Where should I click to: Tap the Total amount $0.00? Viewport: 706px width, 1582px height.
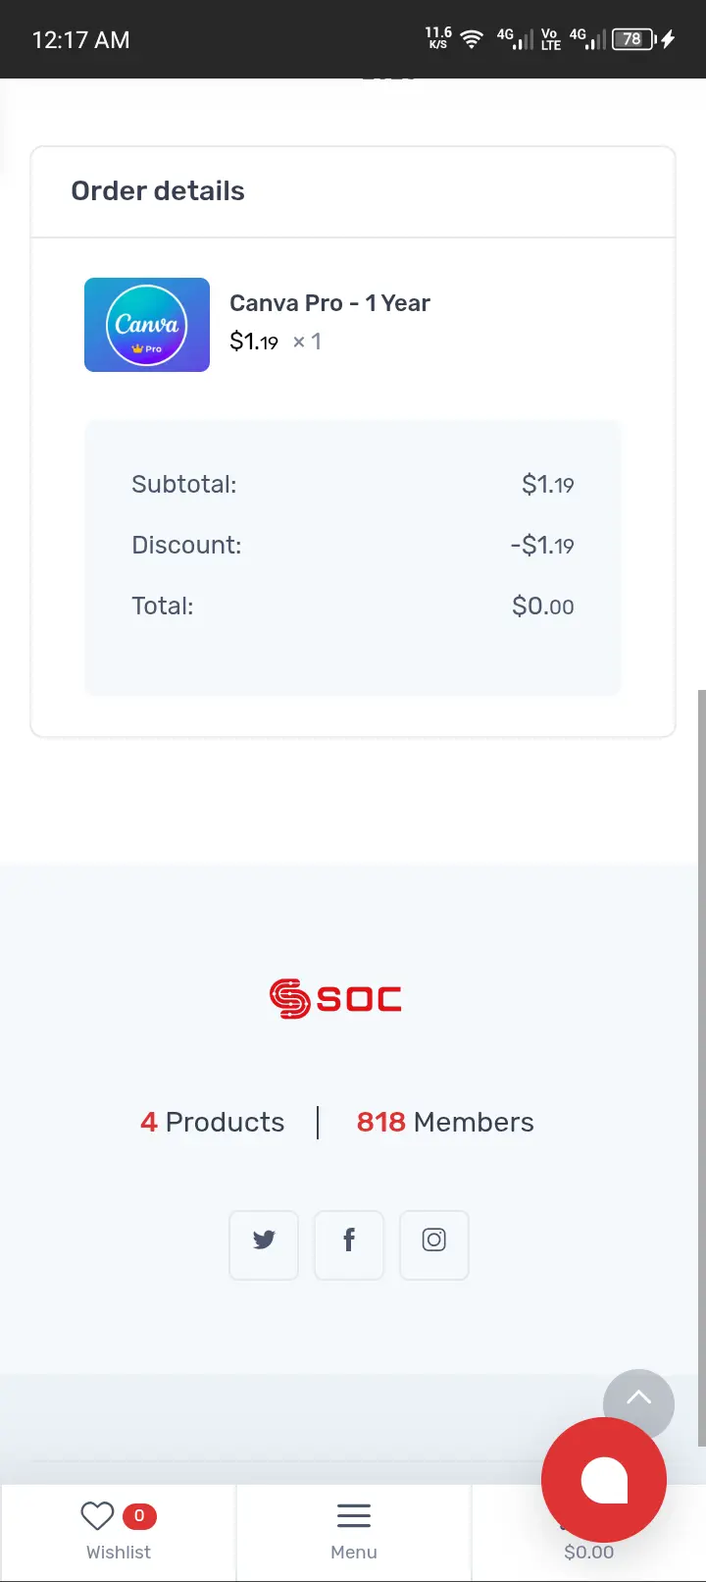coord(543,606)
